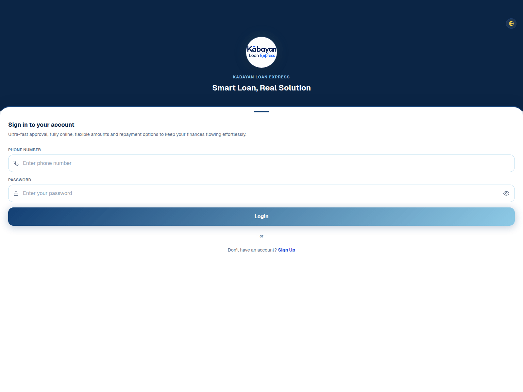Image resolution: width=523 pixels, height=392 pixels.
Task: Click the padlock icon in password field
Action: click(16, 193)
